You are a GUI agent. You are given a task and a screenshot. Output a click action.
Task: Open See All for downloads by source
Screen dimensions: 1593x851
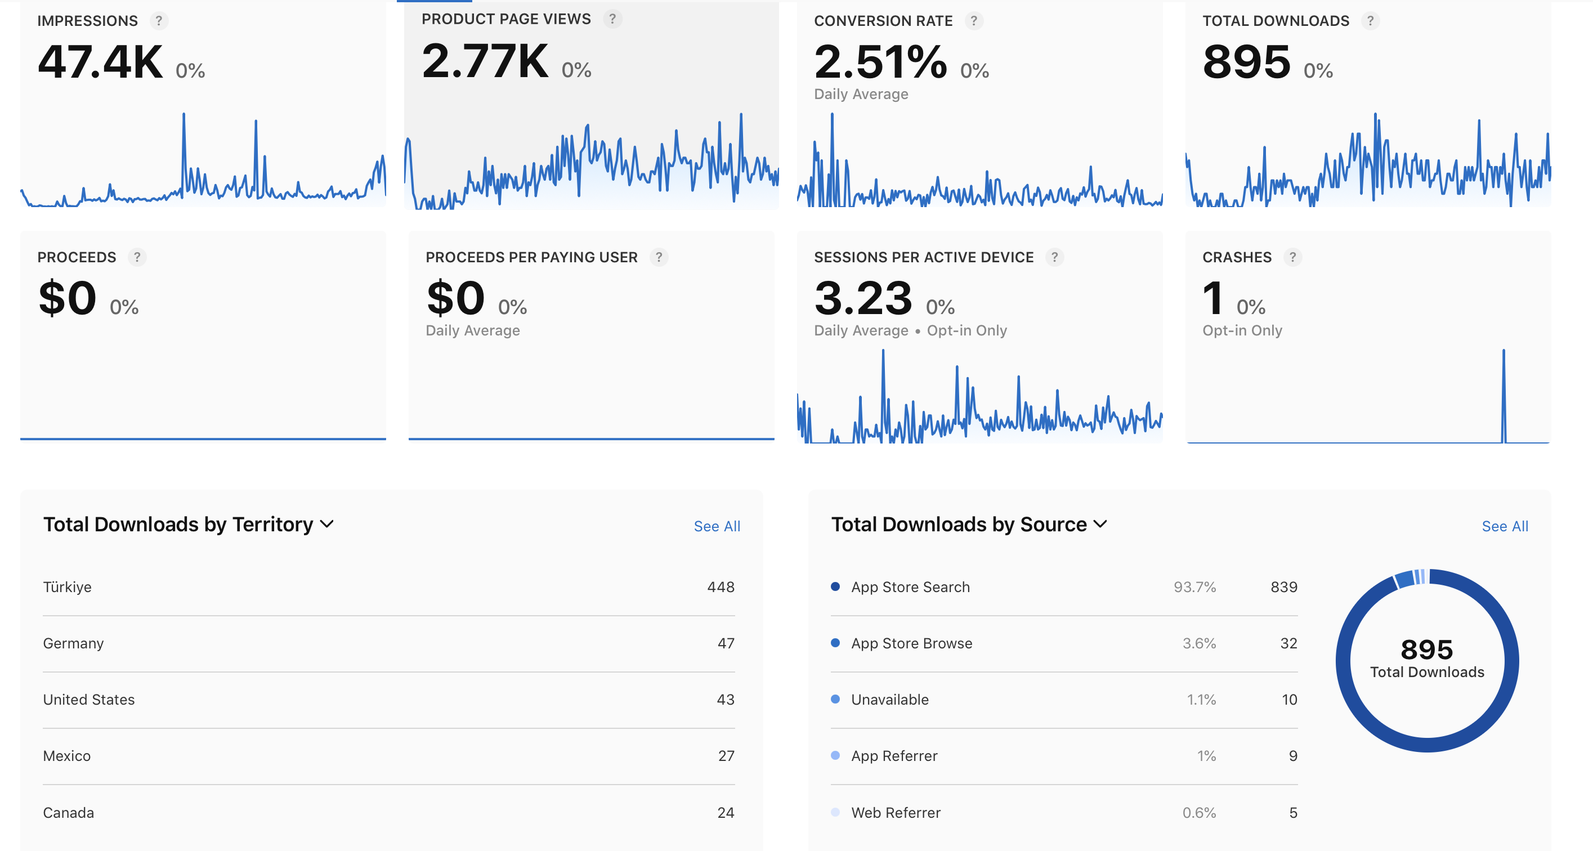click(x=1505, y=526)
